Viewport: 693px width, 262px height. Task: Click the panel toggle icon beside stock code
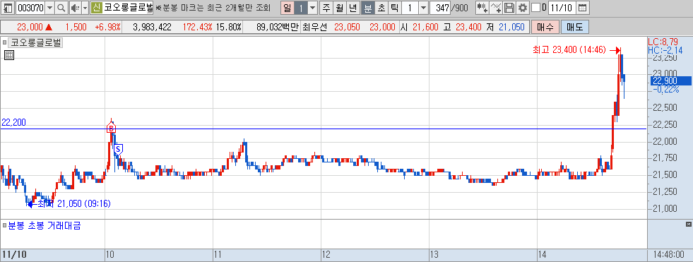(8, 8)
